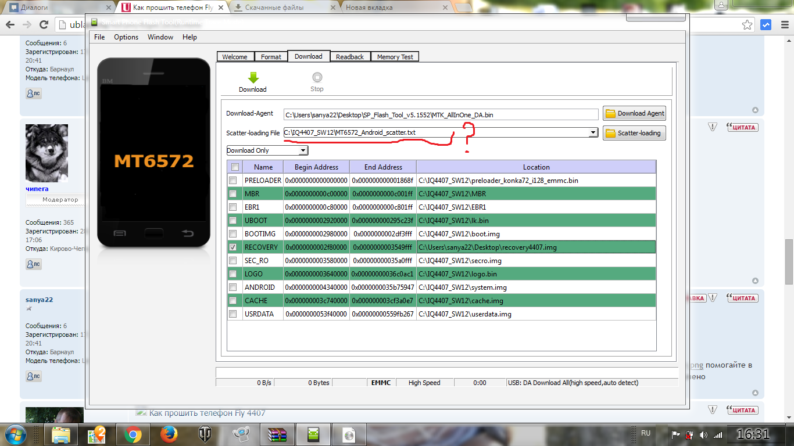
Task: Uncheck the RECOVERY checkbox
Action: (x=233, y=247)
